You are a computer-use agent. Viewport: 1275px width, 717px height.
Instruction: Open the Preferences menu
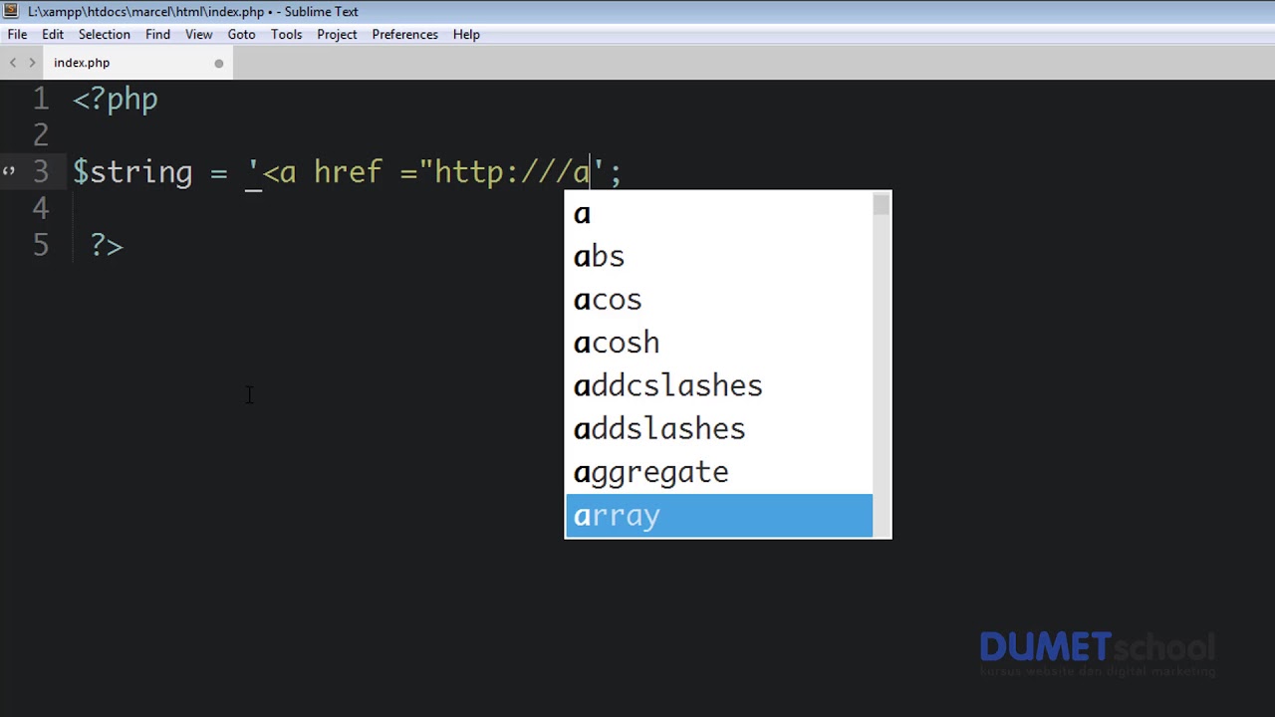click(x=404, y=34)
